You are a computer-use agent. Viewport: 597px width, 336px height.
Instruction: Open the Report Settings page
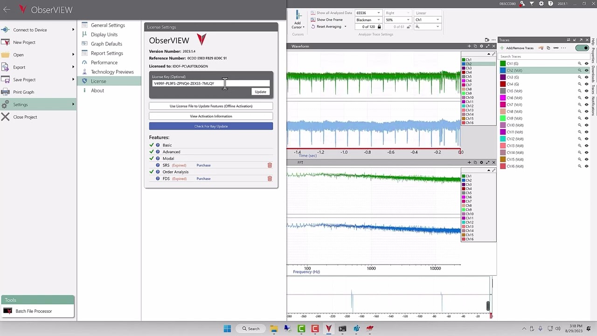tap(109, 53)
